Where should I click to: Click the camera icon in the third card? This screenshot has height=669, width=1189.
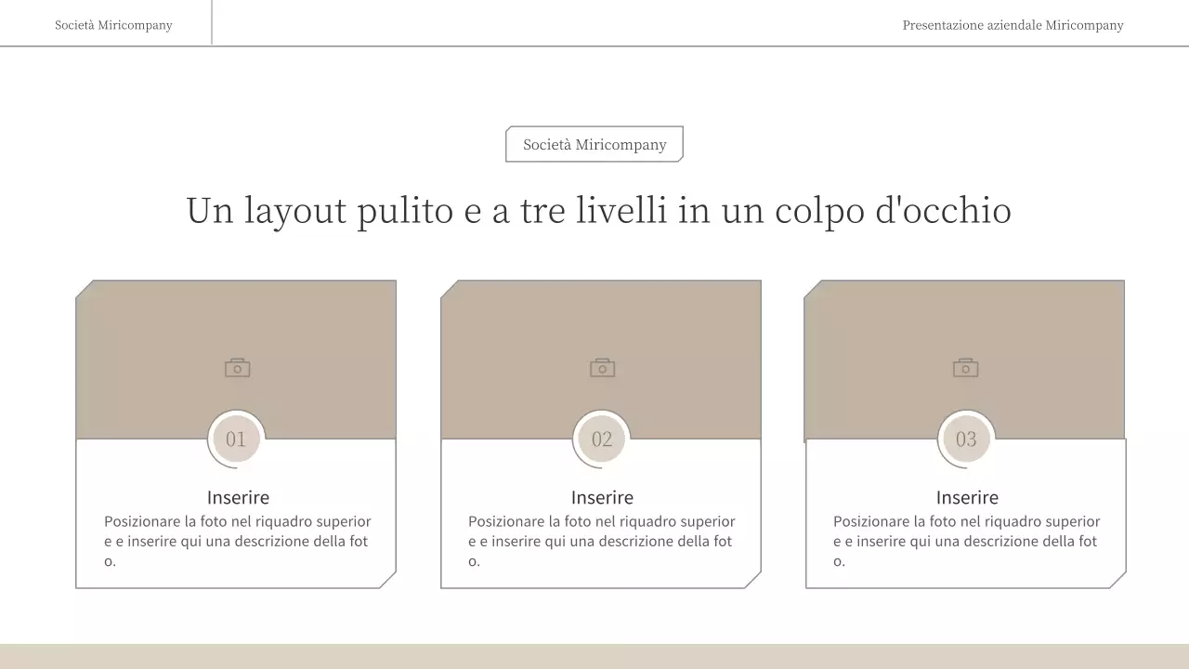(965, 366)
